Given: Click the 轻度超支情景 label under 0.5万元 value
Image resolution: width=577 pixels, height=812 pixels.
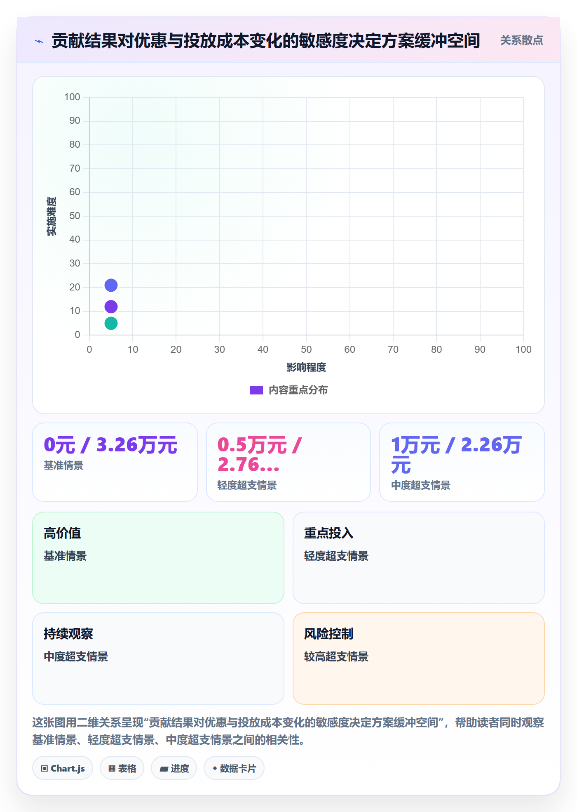Looking at the screenshot, I should 247,485.
